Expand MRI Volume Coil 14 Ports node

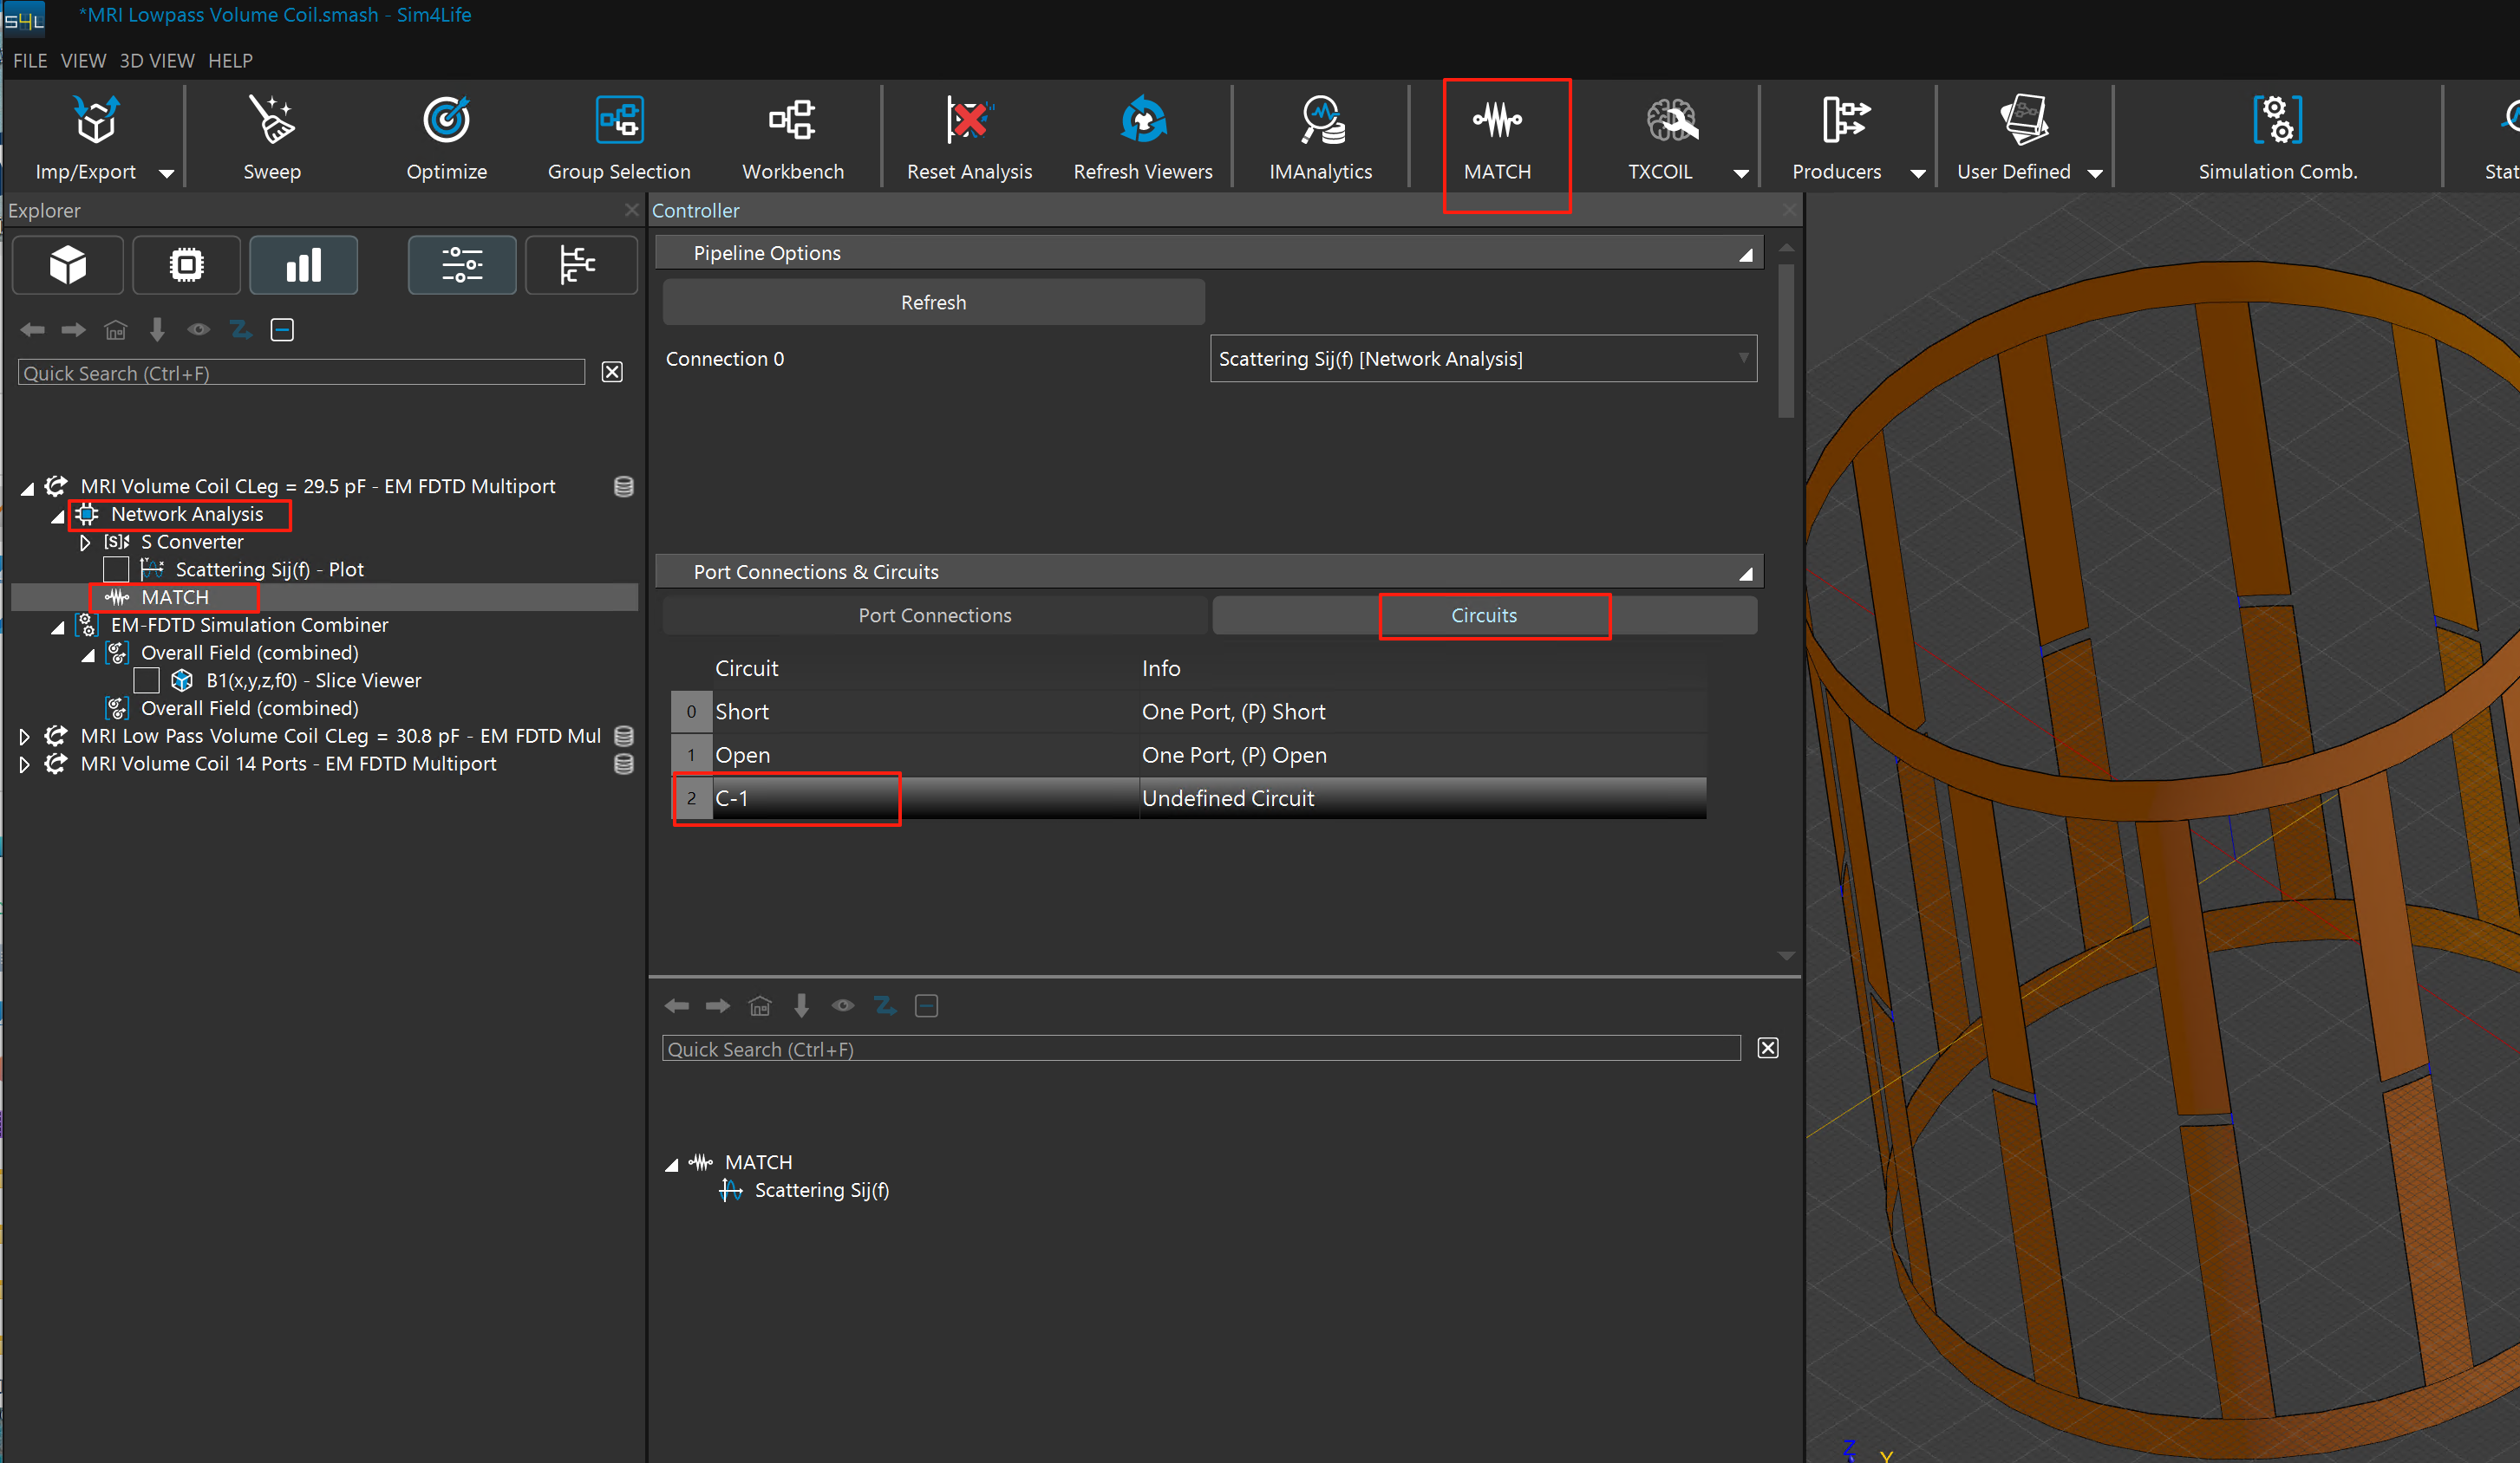(24, 764)
